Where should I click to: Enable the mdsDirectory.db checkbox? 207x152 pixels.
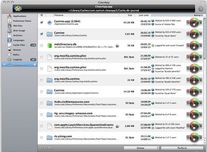tap(42, 46)
